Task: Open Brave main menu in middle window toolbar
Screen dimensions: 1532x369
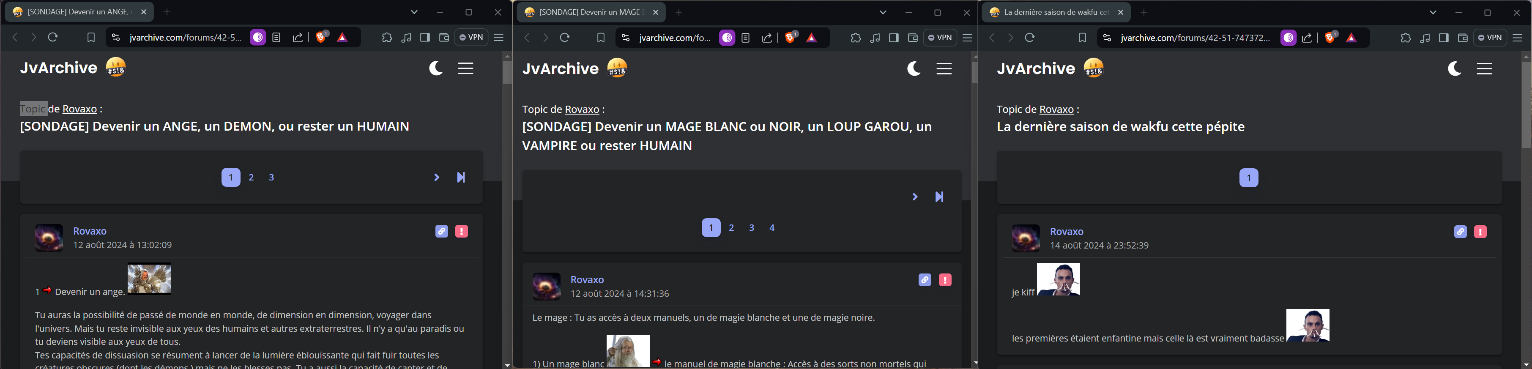Action: tap(968, 38)
